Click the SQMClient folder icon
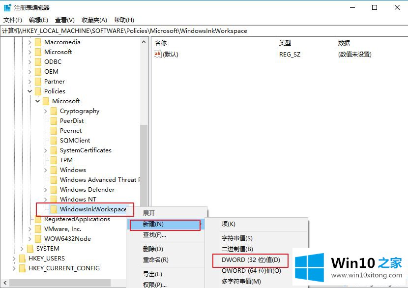408x288 pixels. [x=54, y=141]
